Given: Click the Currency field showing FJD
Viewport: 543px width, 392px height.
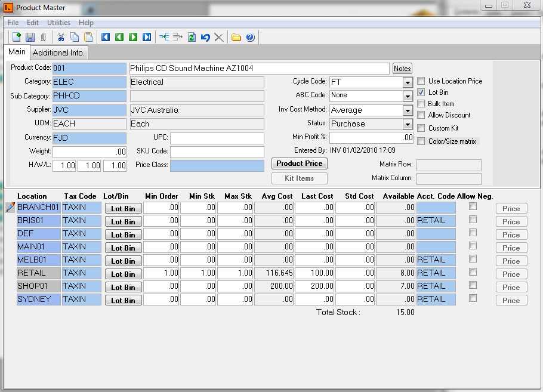Looking at the screenshot, I should (x=90, y=138).
